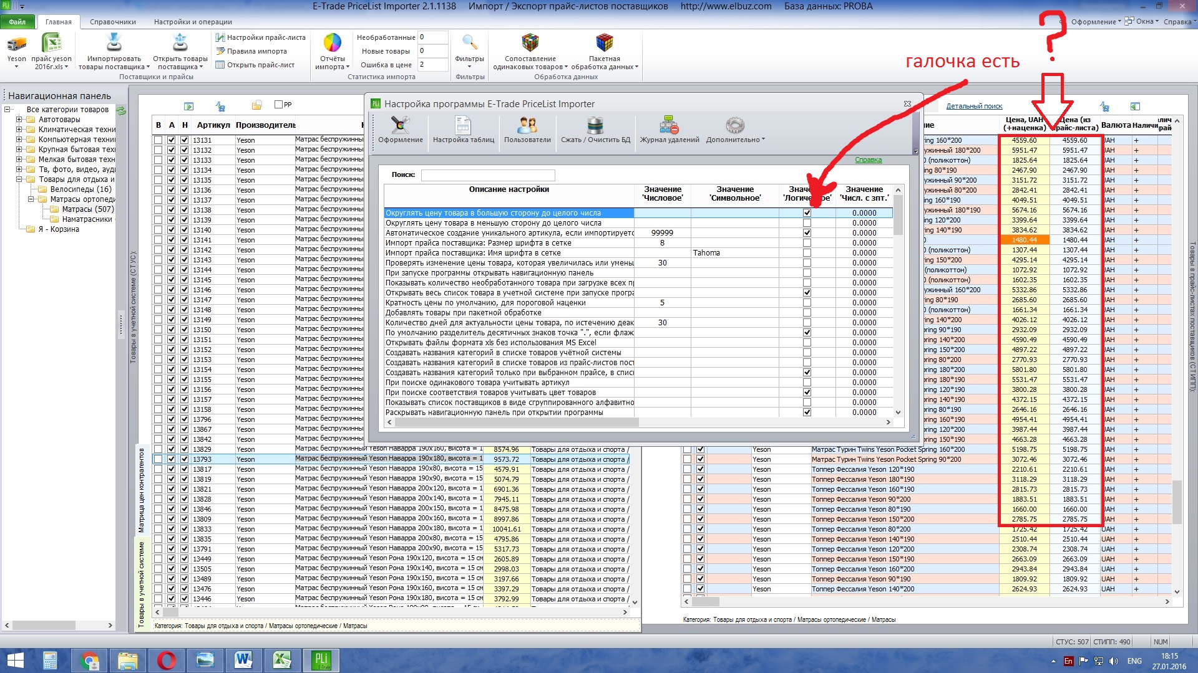Switch to Настройки и операции tab
This screenshot has width=1198, height=673.
(x=193, y=22)
